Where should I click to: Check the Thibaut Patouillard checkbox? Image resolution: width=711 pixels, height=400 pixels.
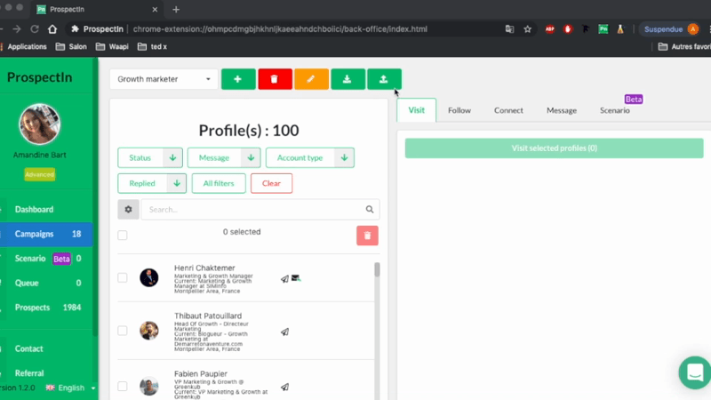123,331
